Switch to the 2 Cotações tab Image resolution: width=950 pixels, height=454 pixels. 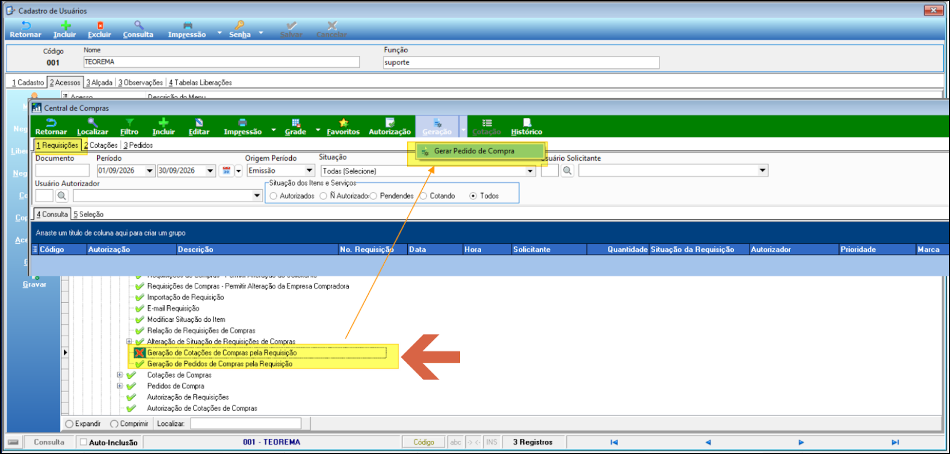101,145
